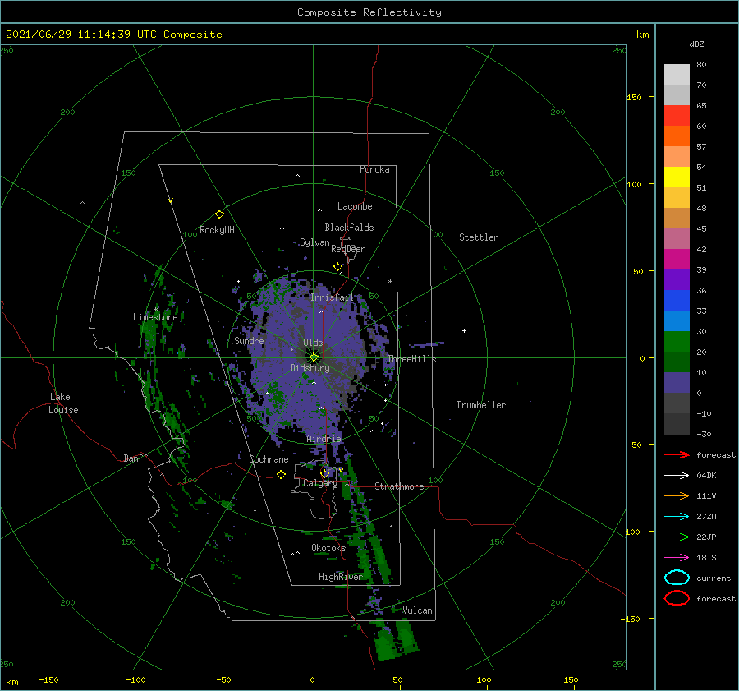The width and height of the screenshot is (739, 691).
Task: Click the Vulcan town label
Action: [x=417, y=610]
